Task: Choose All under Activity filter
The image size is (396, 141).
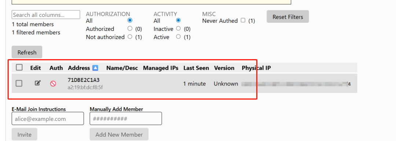Action: [178, 20]
